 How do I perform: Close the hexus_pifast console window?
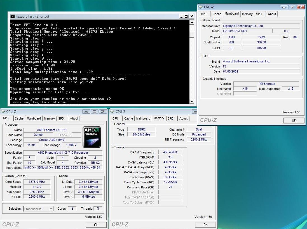point(192,17)
